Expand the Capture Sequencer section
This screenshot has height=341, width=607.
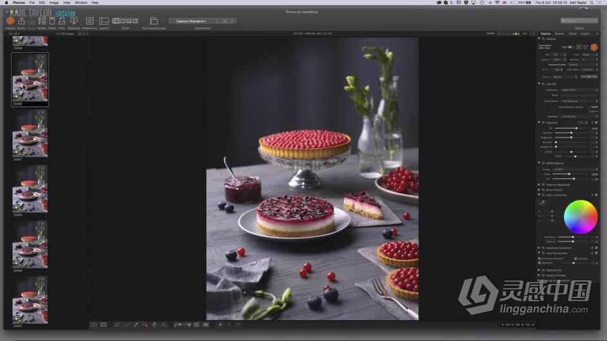coord(539,185)
